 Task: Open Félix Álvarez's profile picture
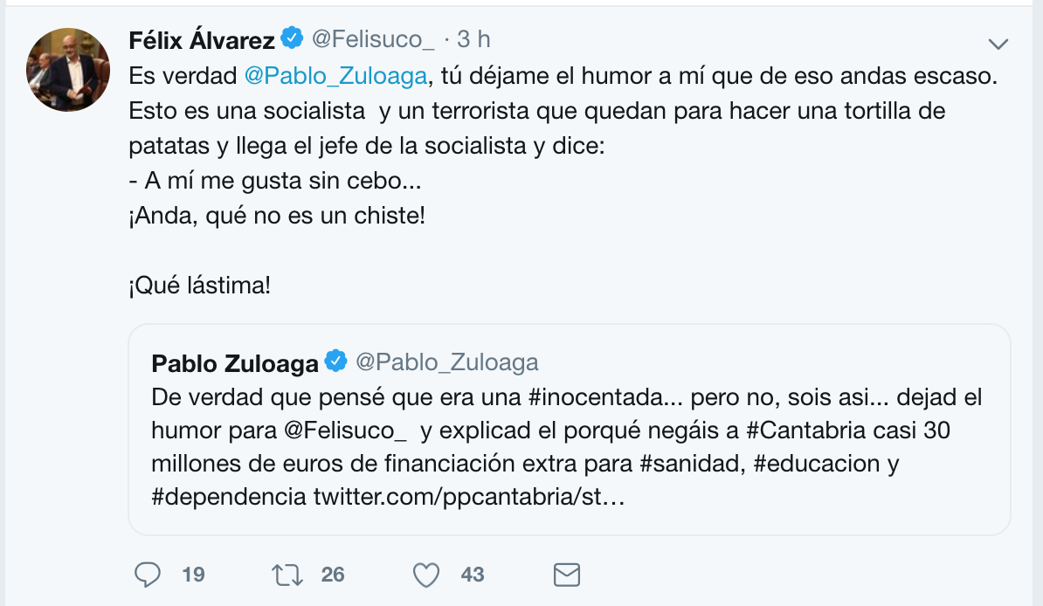(67, 70)
